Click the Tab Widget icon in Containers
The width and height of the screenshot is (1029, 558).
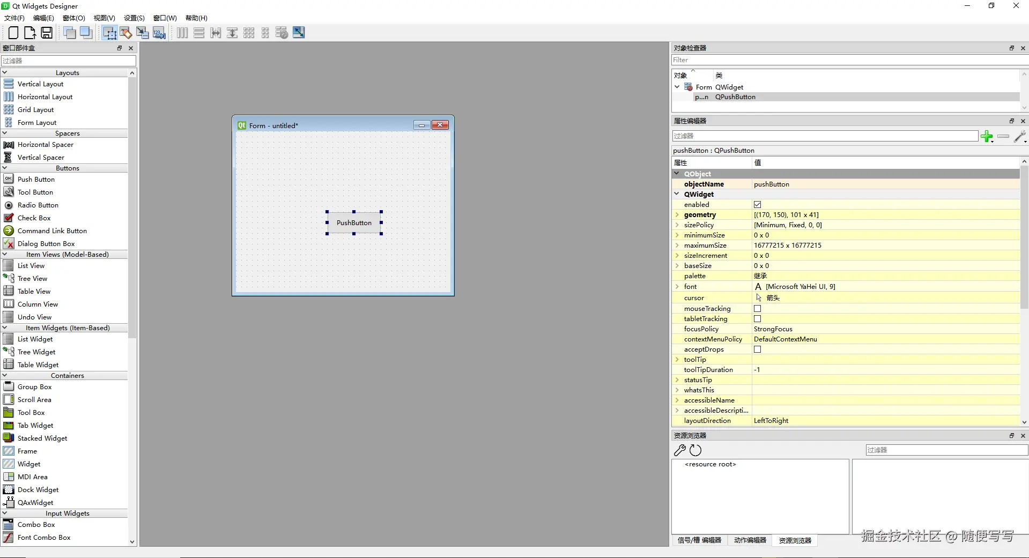[x=9, y=426]
